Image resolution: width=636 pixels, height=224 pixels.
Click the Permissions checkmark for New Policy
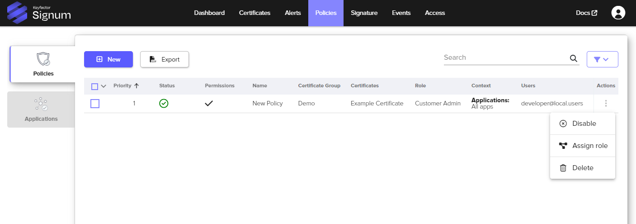pos(209,104)
